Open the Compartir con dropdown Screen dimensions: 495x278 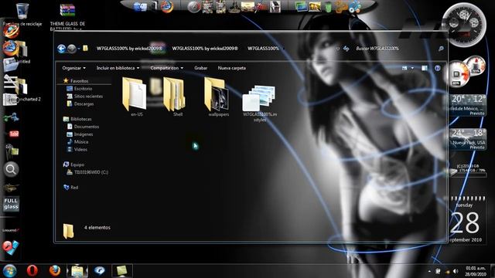point(167,68)
